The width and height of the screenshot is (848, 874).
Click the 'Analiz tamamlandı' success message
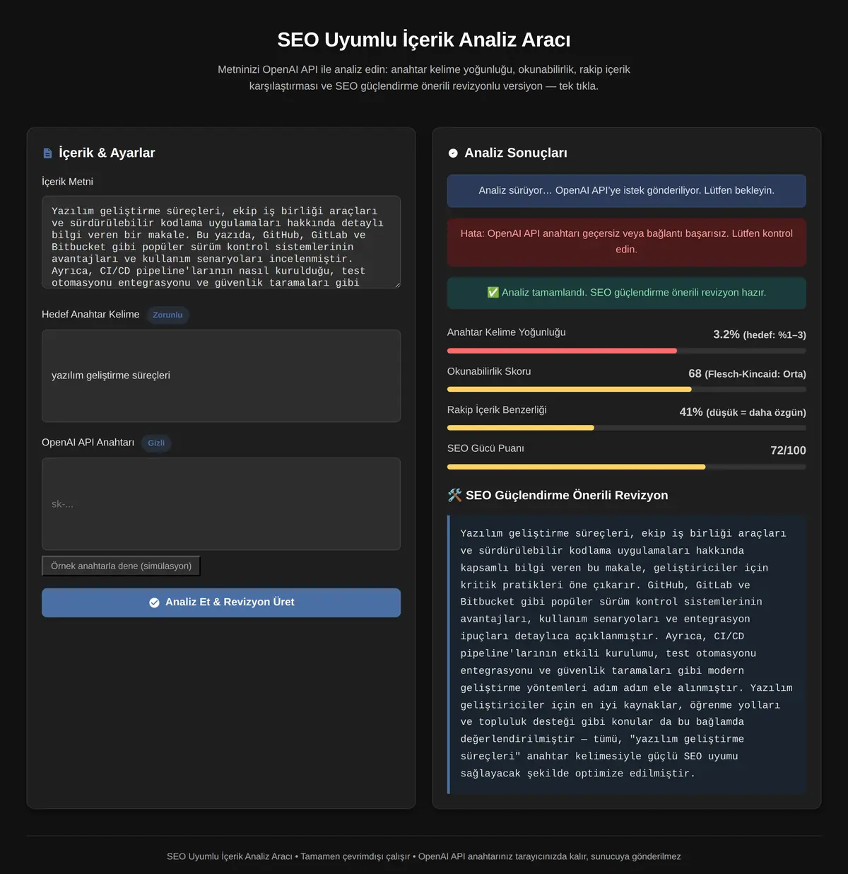tap(626, 293)
